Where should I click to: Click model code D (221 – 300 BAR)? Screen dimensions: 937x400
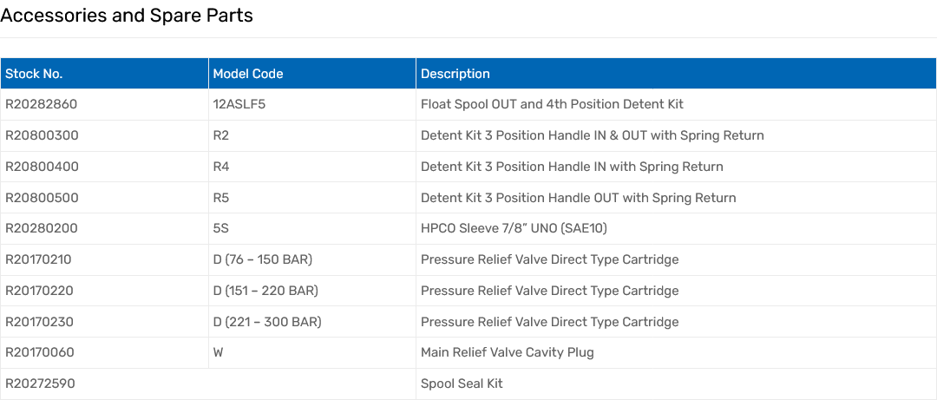[267, 322]
